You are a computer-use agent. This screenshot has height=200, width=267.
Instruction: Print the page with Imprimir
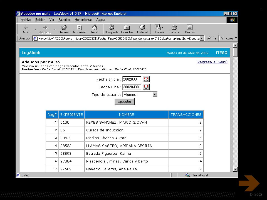pyautogui.click(x=174, y=29)
